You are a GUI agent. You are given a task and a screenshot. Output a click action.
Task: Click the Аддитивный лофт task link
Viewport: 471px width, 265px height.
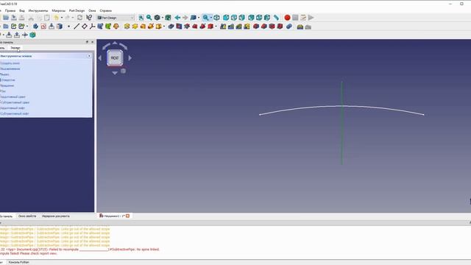coord(13,108)
